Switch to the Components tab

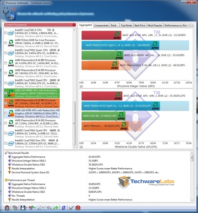(101, 25)
